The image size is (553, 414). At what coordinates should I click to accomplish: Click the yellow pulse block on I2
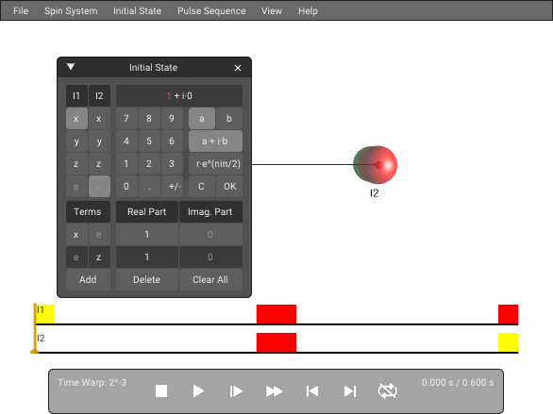pyautogui.click(x=509, y=342)
